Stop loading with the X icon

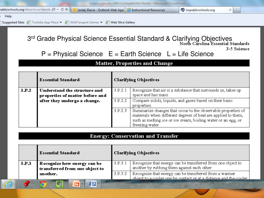click(67, 10)
